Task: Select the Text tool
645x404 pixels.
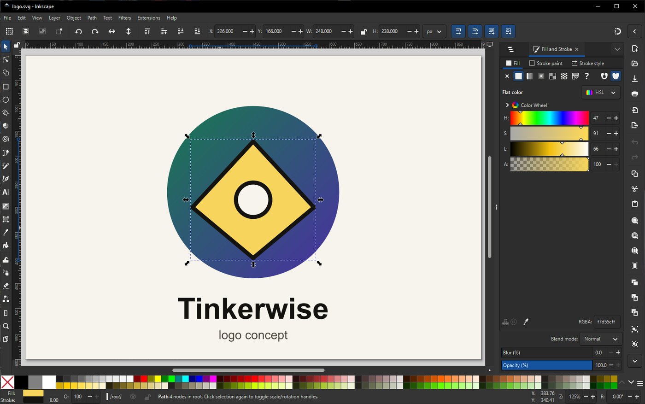Action: 6,192
